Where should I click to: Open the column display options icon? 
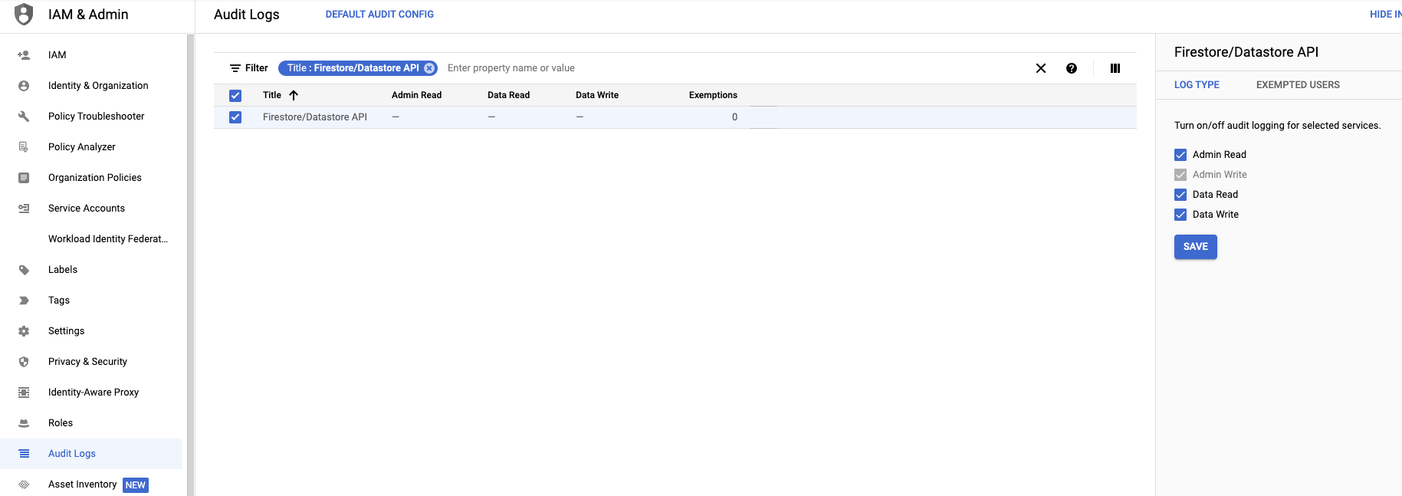pyautogui.click(x=1115, y=68)
